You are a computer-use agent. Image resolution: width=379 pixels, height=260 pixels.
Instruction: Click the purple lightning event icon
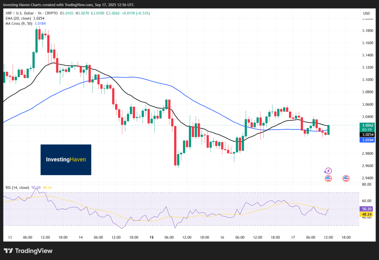(328, 171)
